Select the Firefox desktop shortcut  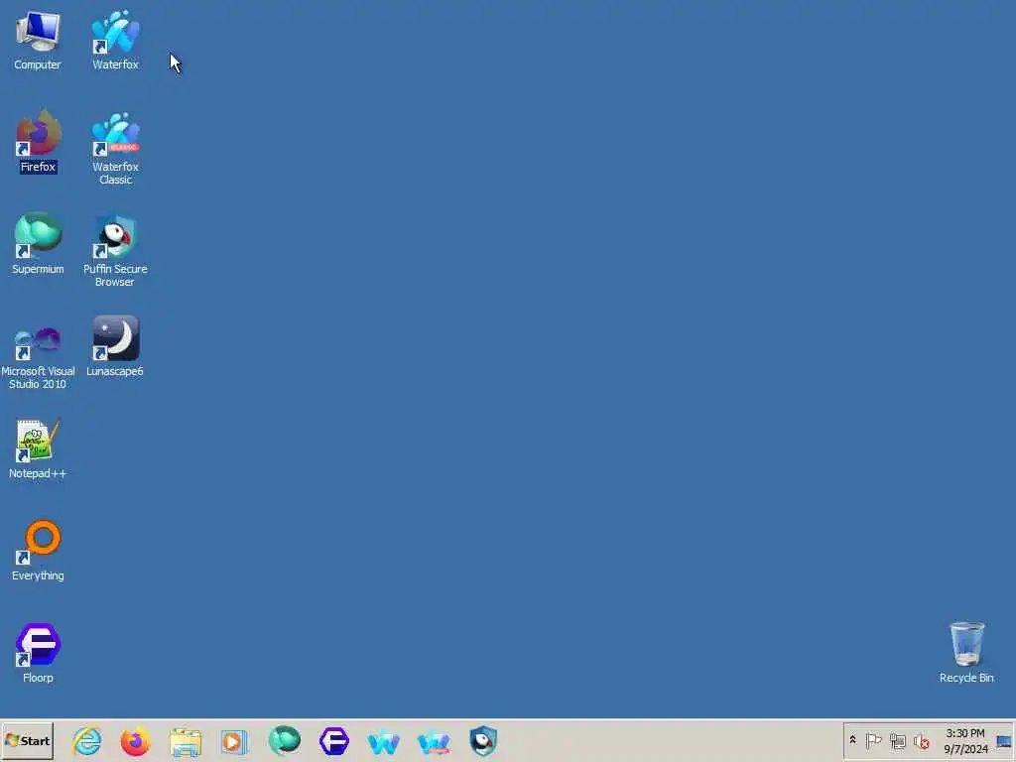[39, 142]
